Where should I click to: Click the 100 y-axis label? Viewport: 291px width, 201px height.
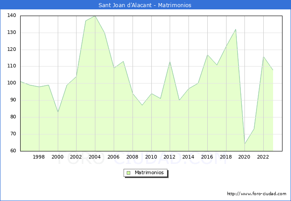tap(12, 83)
